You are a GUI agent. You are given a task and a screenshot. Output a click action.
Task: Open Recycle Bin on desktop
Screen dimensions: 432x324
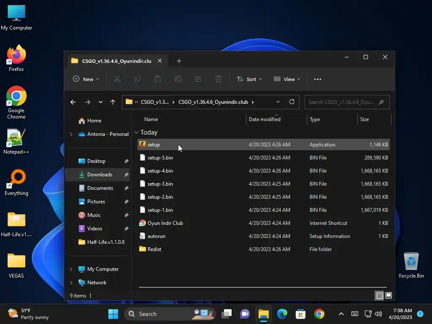coord(411,265)
